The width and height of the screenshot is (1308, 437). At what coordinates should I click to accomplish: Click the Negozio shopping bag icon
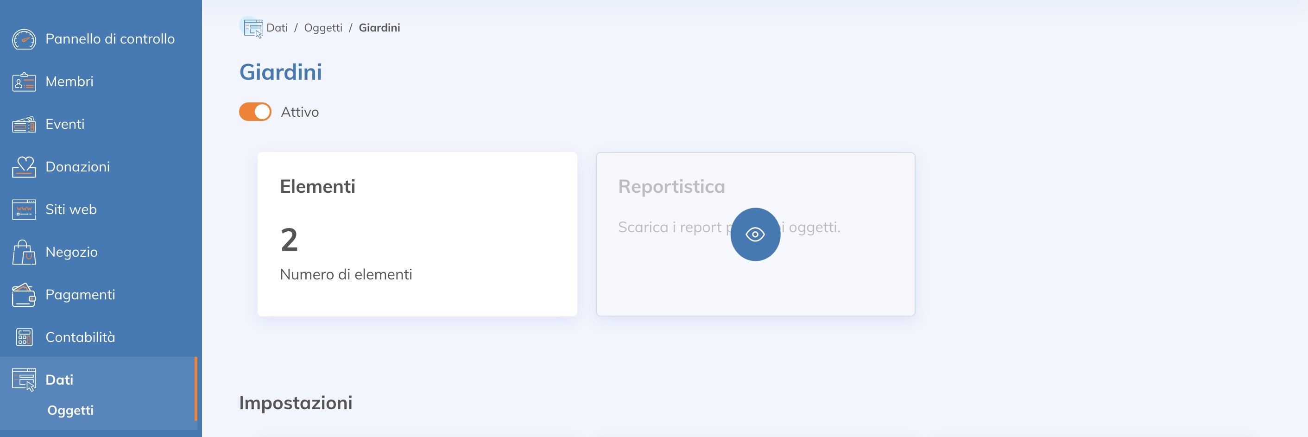24,252
